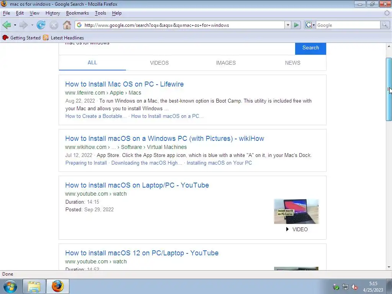Click the scrollbar up arrow
Image resolution: width=392 pixels, height=294 pixels.
[389, 46]
